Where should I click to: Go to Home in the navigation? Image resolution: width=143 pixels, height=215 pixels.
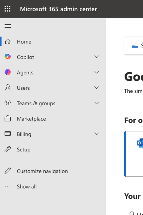[x=24, y=42]
